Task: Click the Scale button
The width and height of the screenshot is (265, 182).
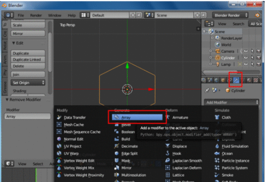Action: pos(28,25)
